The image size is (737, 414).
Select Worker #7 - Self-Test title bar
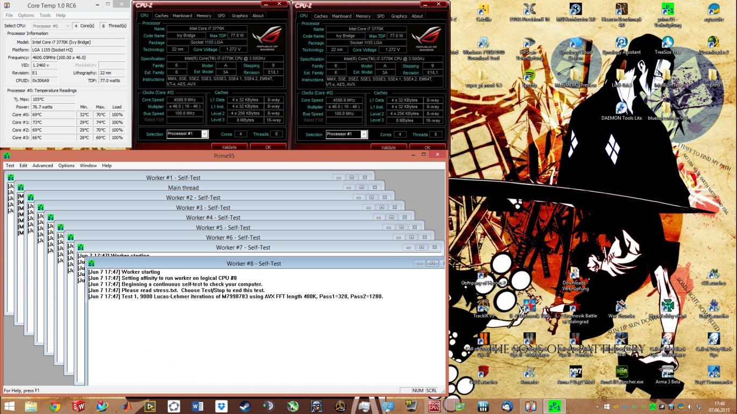click(x=243, y=247)
